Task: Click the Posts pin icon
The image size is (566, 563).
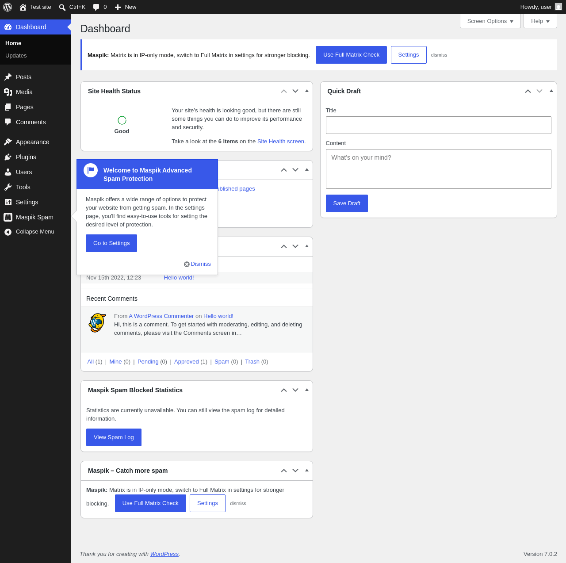Action: (8, 77)
